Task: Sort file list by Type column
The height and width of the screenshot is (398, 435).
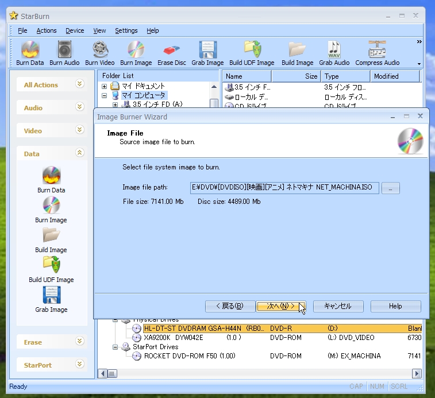Action: point(346,76)
